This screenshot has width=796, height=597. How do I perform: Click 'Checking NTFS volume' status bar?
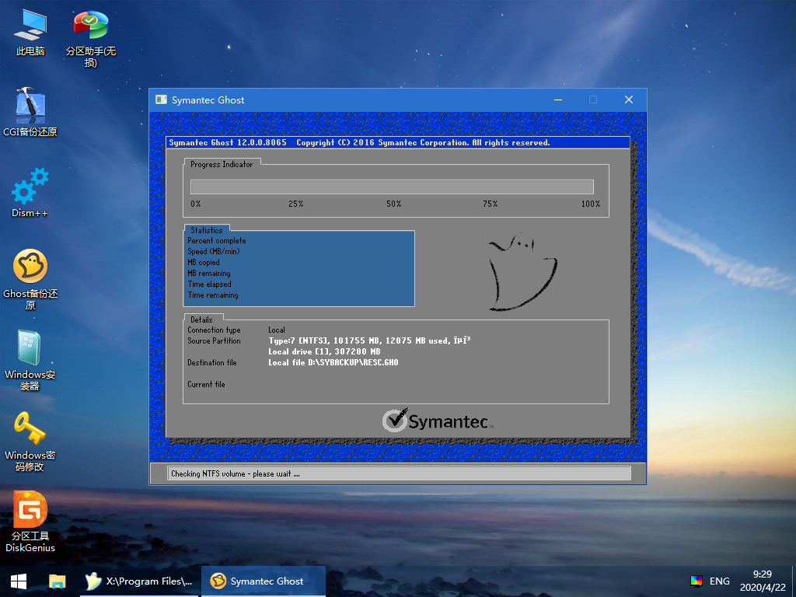[399, 473]
